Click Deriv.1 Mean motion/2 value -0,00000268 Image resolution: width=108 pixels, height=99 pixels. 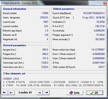point(98,54)
